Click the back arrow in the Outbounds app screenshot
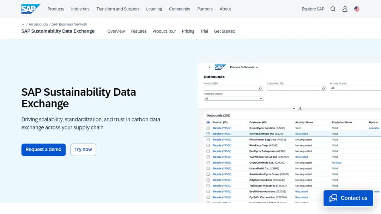 pyautogui.click(x=210, y=67)
